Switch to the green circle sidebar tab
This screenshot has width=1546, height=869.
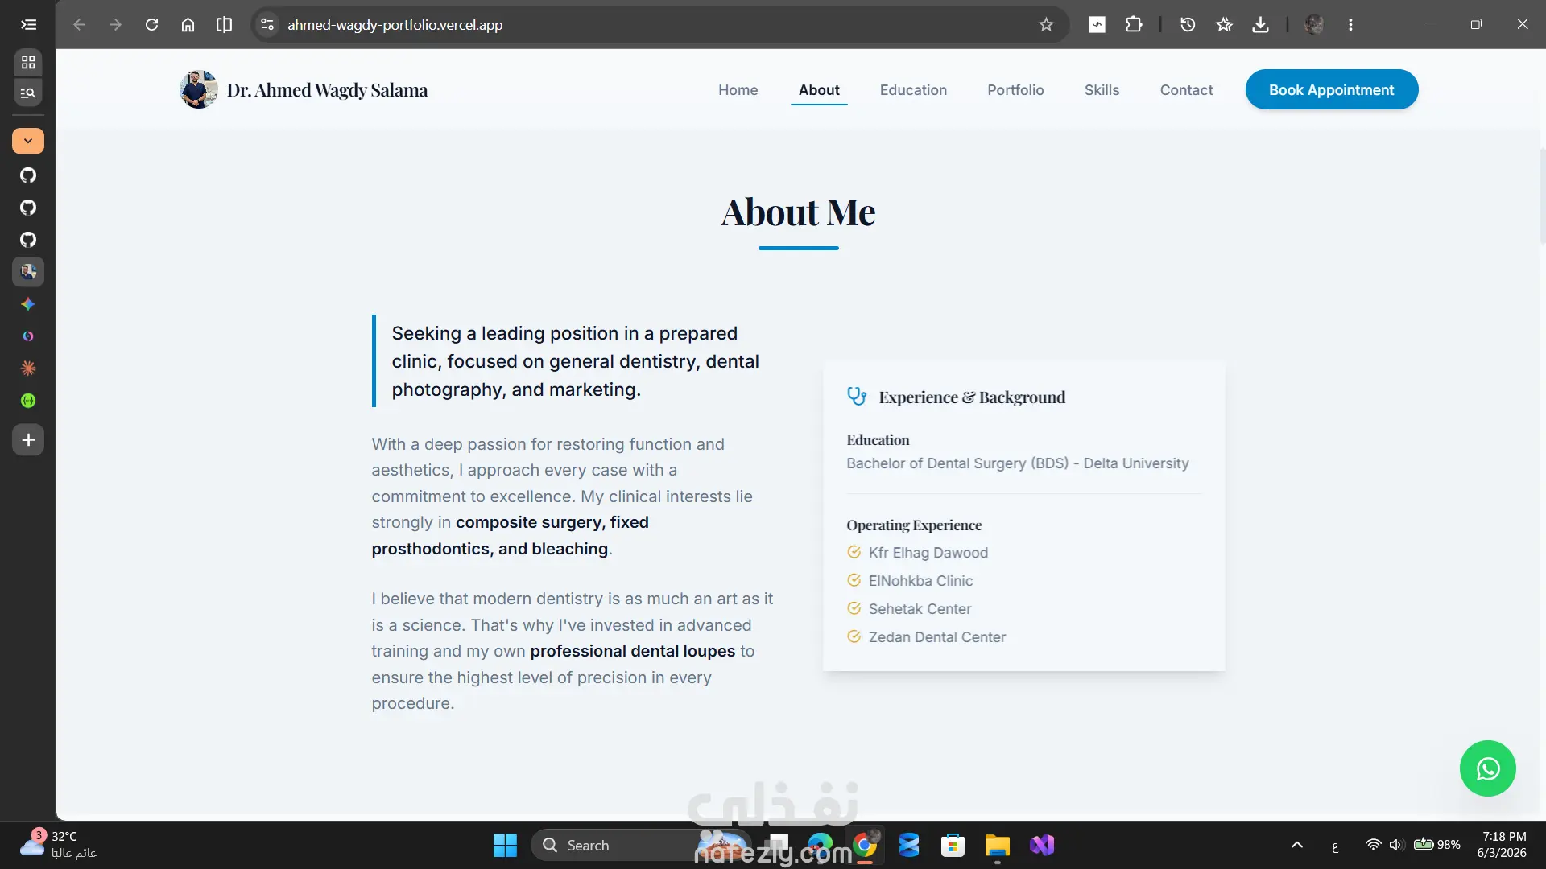[x=28, y=401]
